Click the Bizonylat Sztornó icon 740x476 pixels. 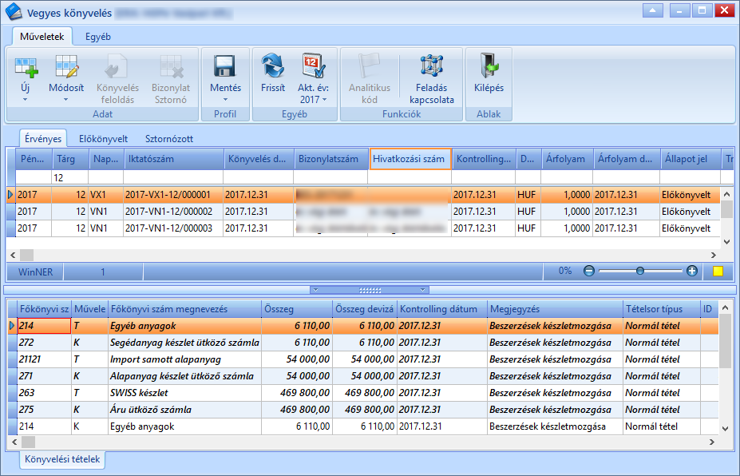point(171,67)
